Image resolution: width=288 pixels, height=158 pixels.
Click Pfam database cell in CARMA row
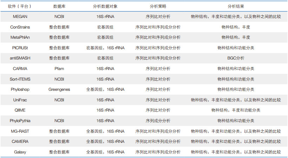click(59, 69)
